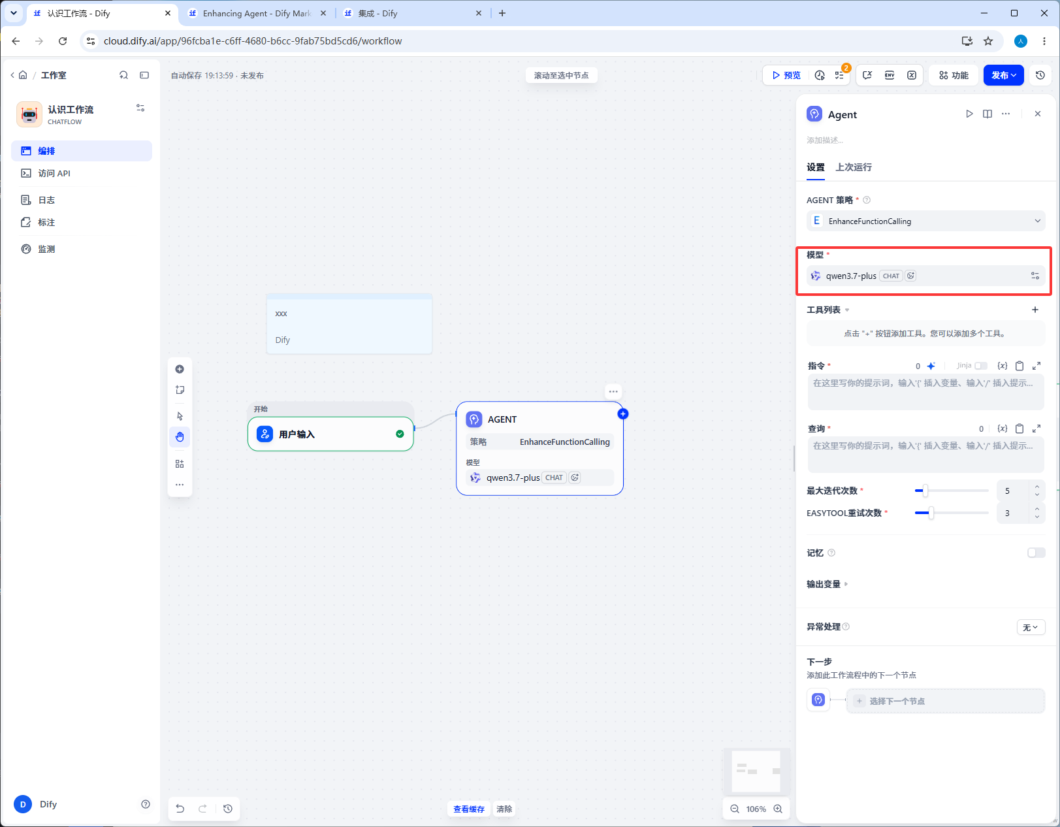
Task: Decrease the EASYTOOL重试次数 value stepper
Action: pyautogui.click(x=1037, y=517)
